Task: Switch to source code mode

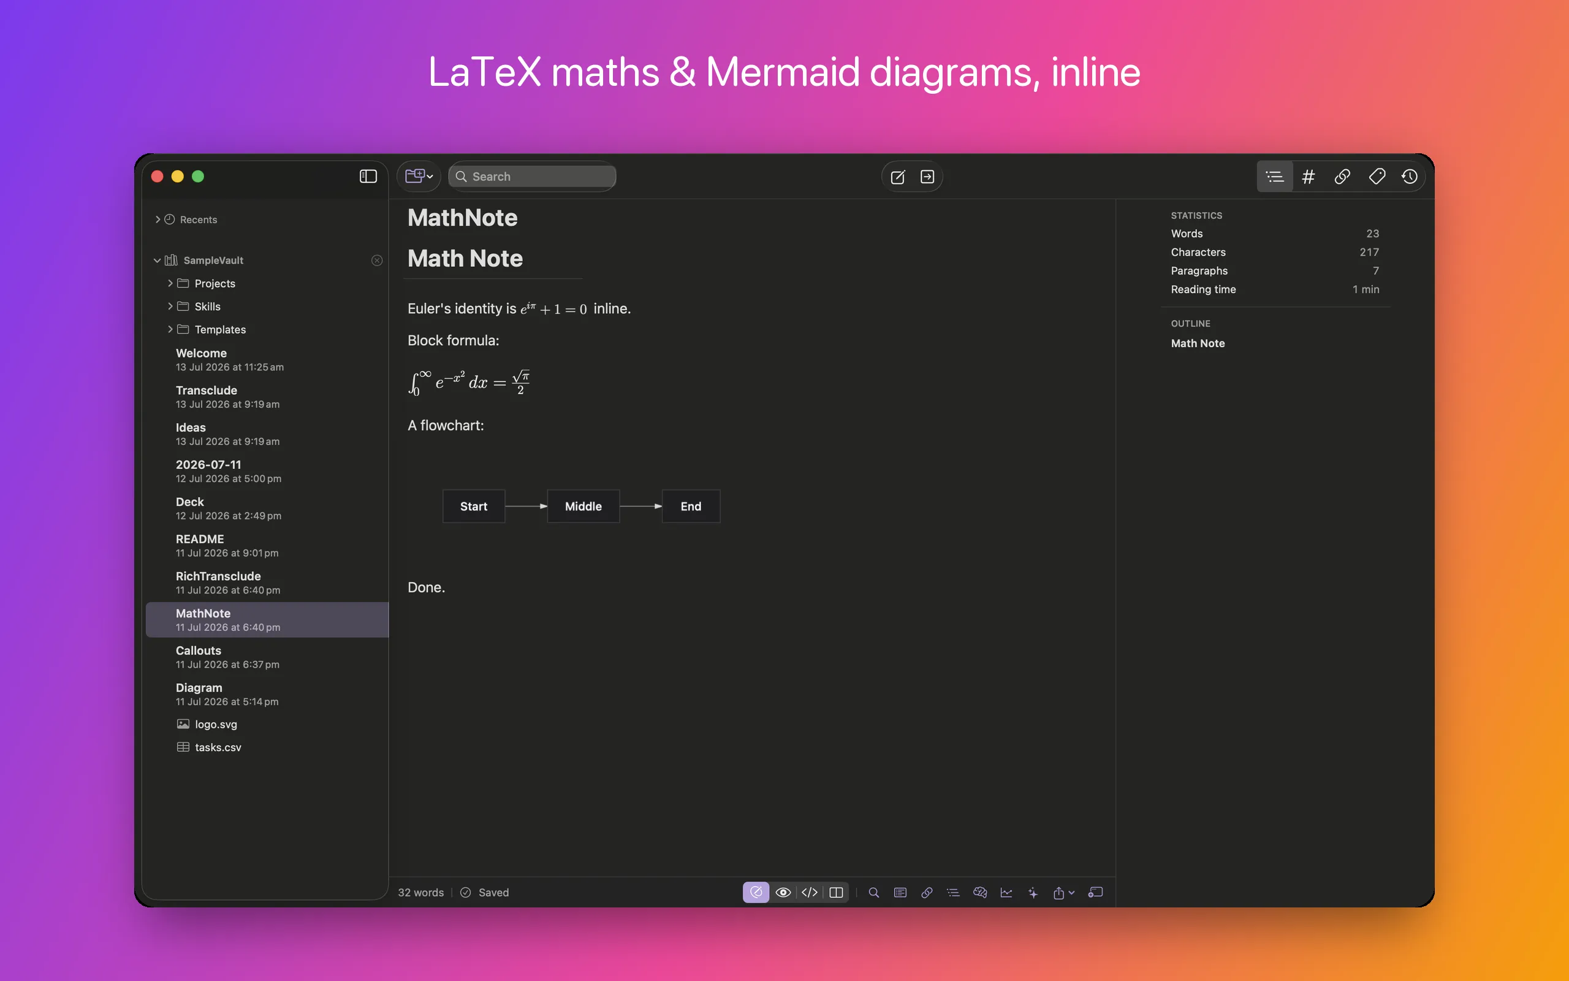Action: (810, 892)
